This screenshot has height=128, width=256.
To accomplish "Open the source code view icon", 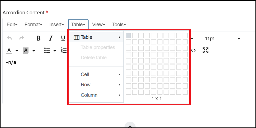I will (x=193, y=50).
